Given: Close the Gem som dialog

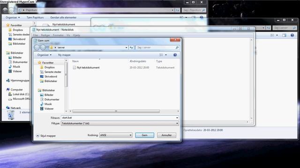Looking at the screenshot, I should (x=175, y=40).
